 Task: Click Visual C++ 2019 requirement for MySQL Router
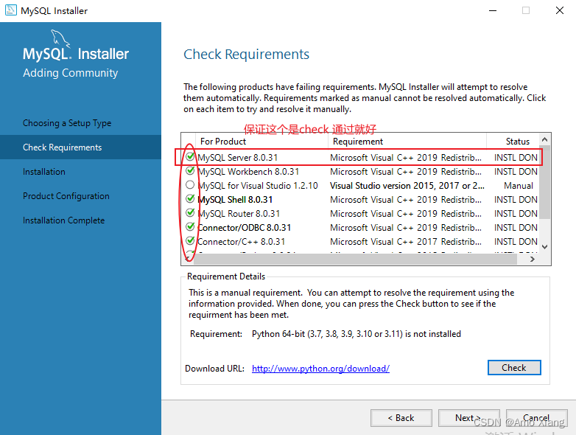pos(406,213)
